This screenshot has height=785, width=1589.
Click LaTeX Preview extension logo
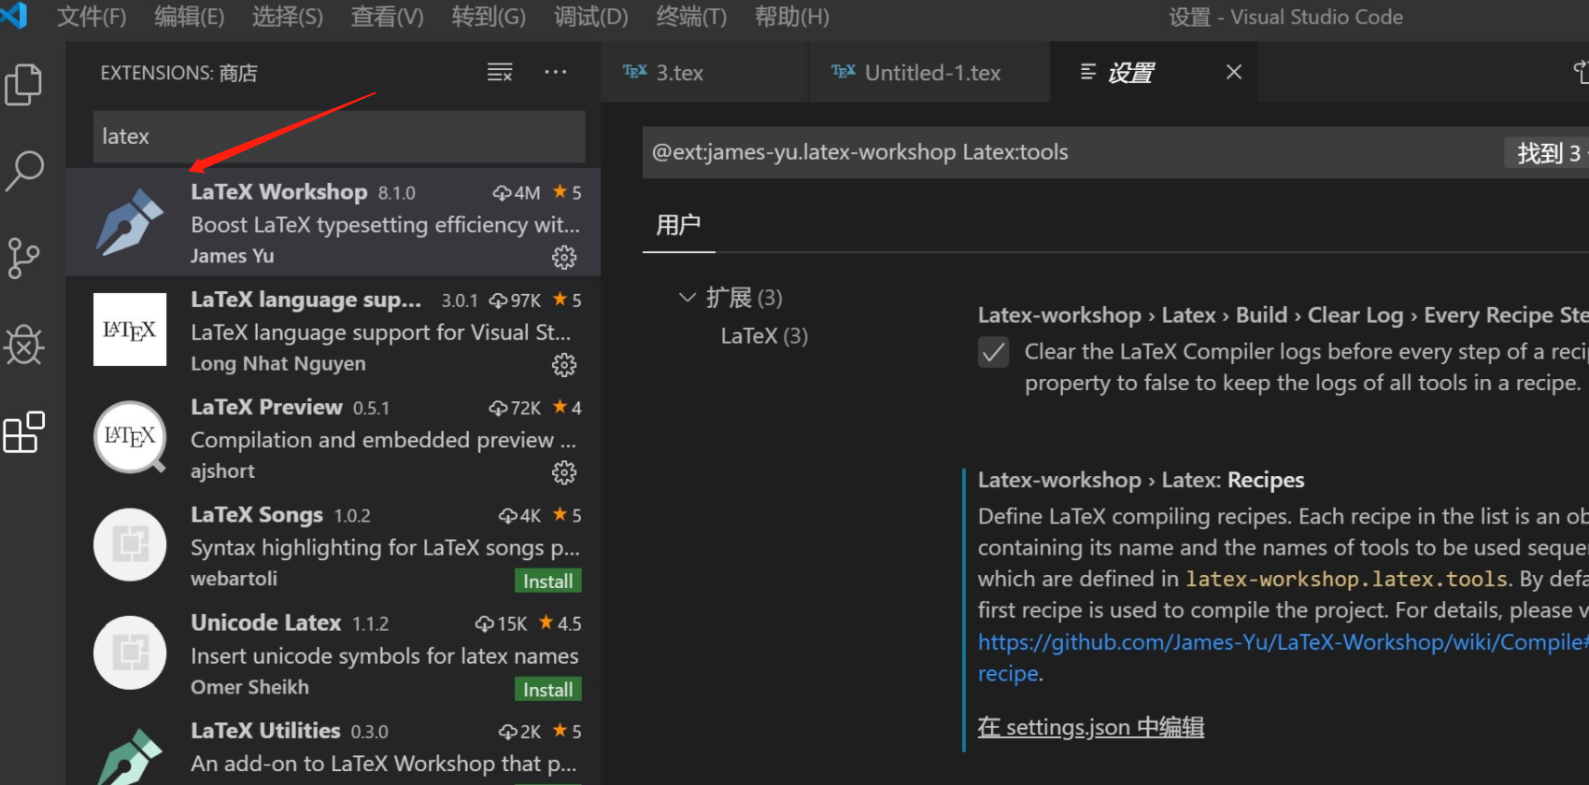[x=130, y=437]
